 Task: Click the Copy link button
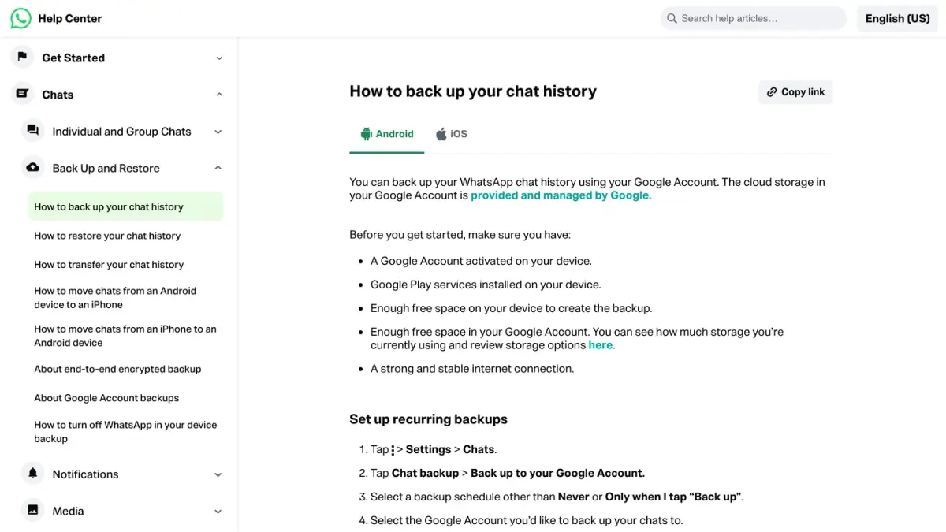[x=795, y=92]
